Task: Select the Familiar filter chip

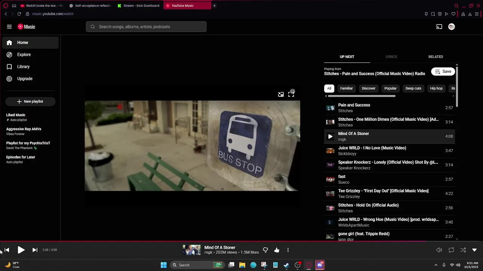Action: pyautogui.click(x=346, y=88)
